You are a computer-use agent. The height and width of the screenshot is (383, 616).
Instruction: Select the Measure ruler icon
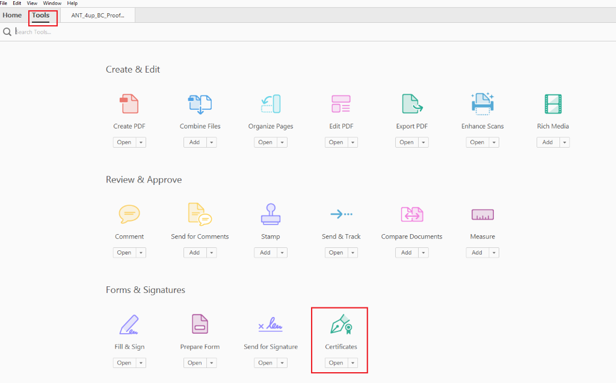[x=482, y=214]
